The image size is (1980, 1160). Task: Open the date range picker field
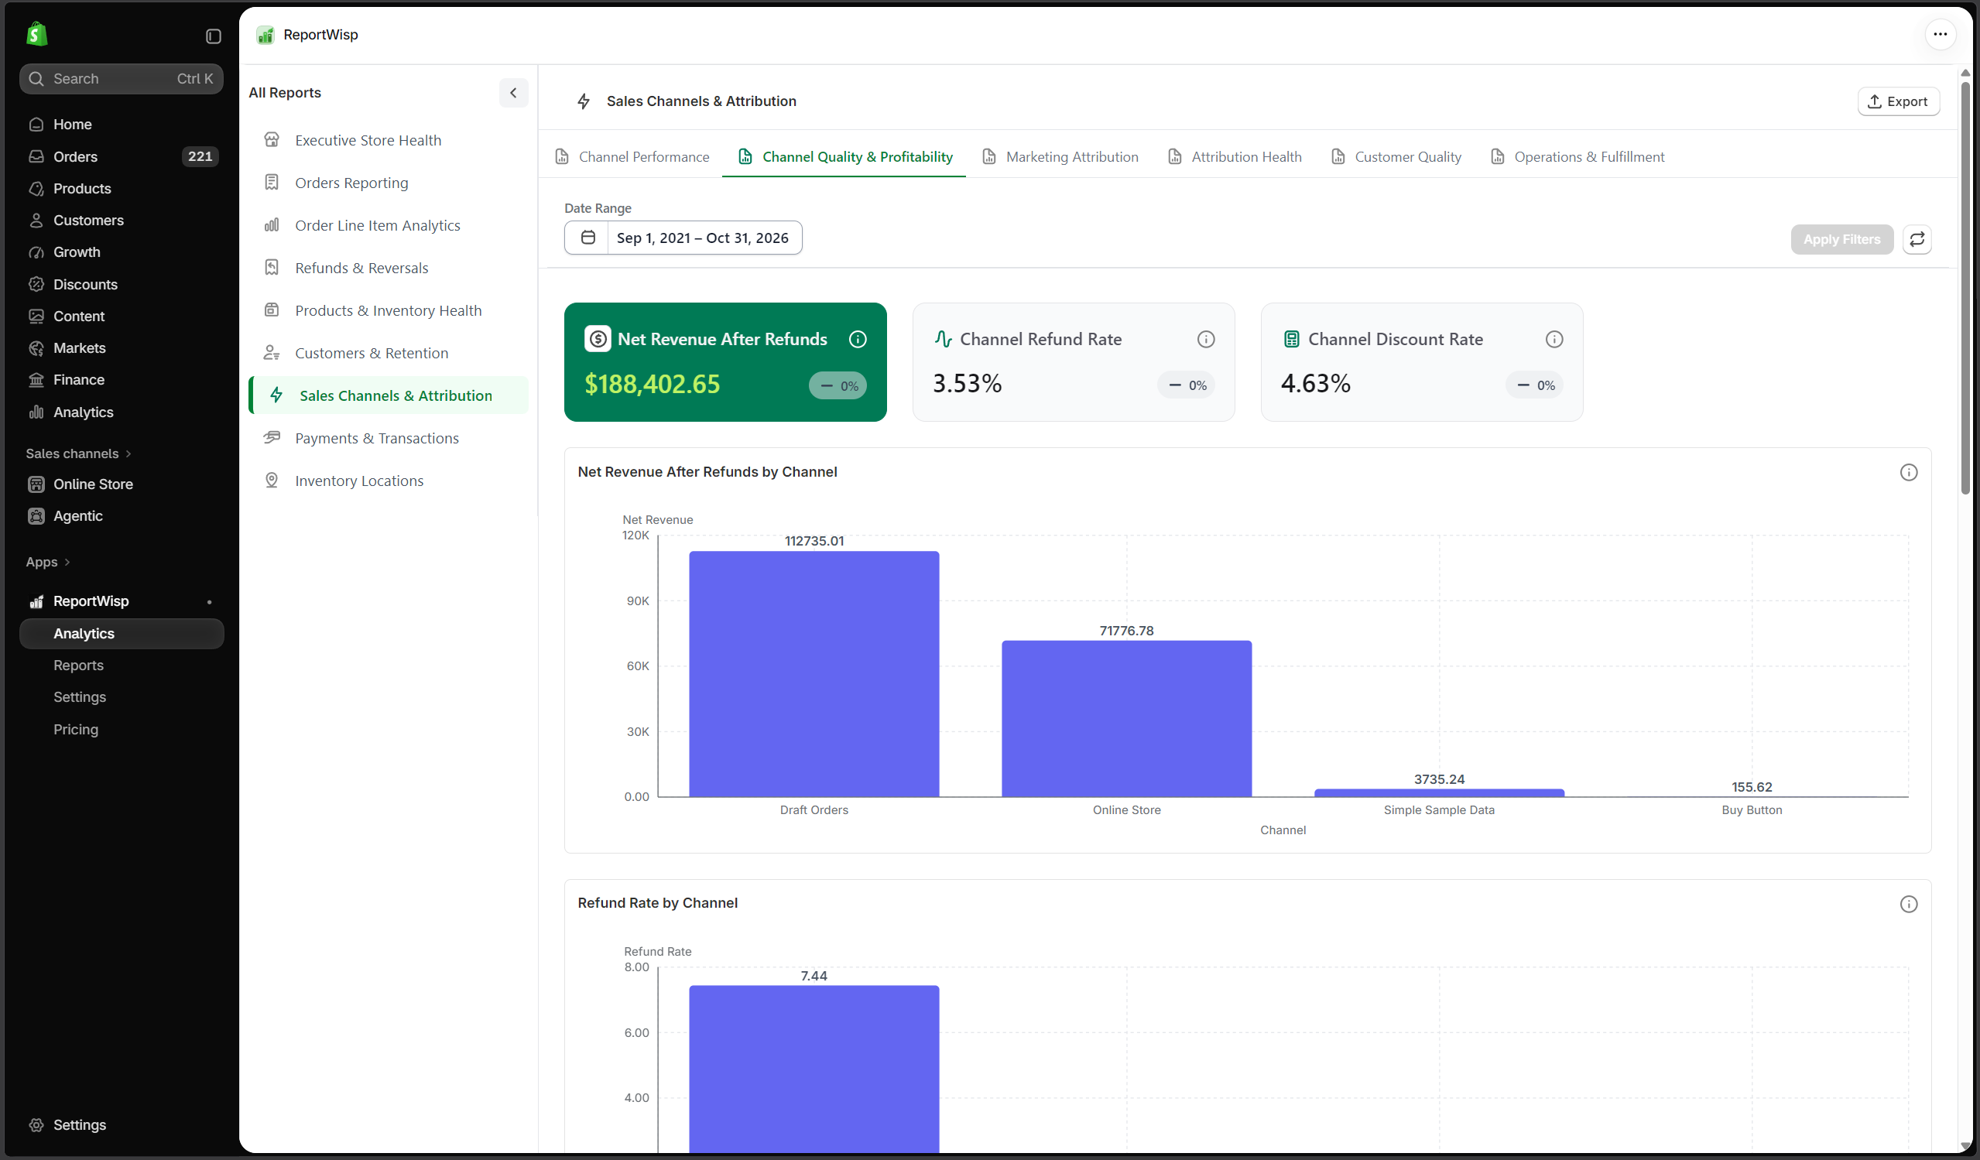point(683,238)
